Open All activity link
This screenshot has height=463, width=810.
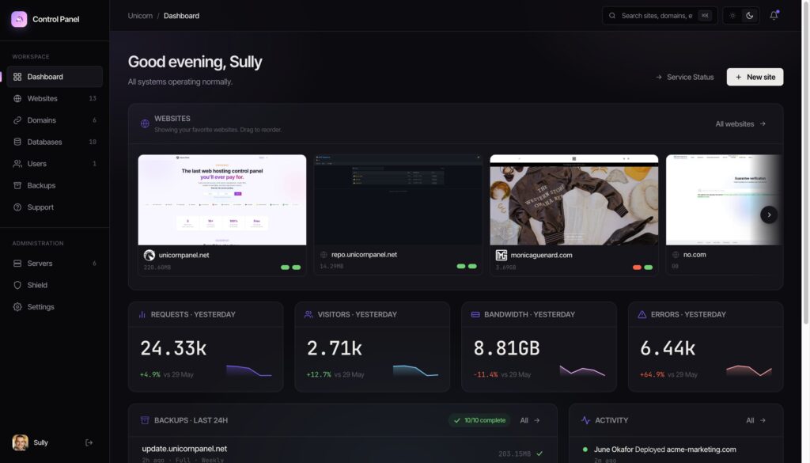[755, 420]
